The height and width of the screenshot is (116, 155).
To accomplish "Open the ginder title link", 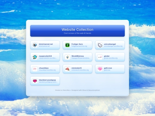I will [x=107, y=56].
